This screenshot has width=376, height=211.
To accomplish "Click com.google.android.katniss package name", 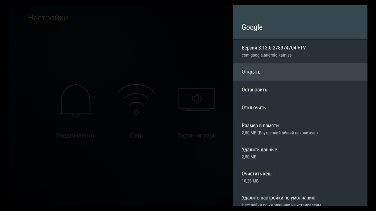I will tap(267, 55).
